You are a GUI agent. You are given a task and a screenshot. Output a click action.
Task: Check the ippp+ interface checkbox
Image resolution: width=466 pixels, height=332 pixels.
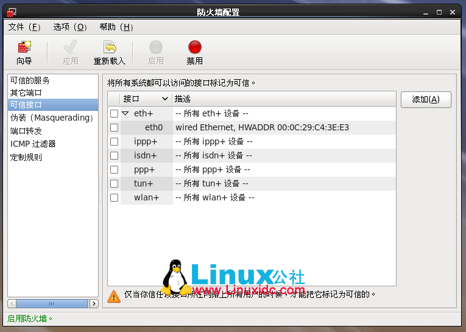click(x=114, y=141)
